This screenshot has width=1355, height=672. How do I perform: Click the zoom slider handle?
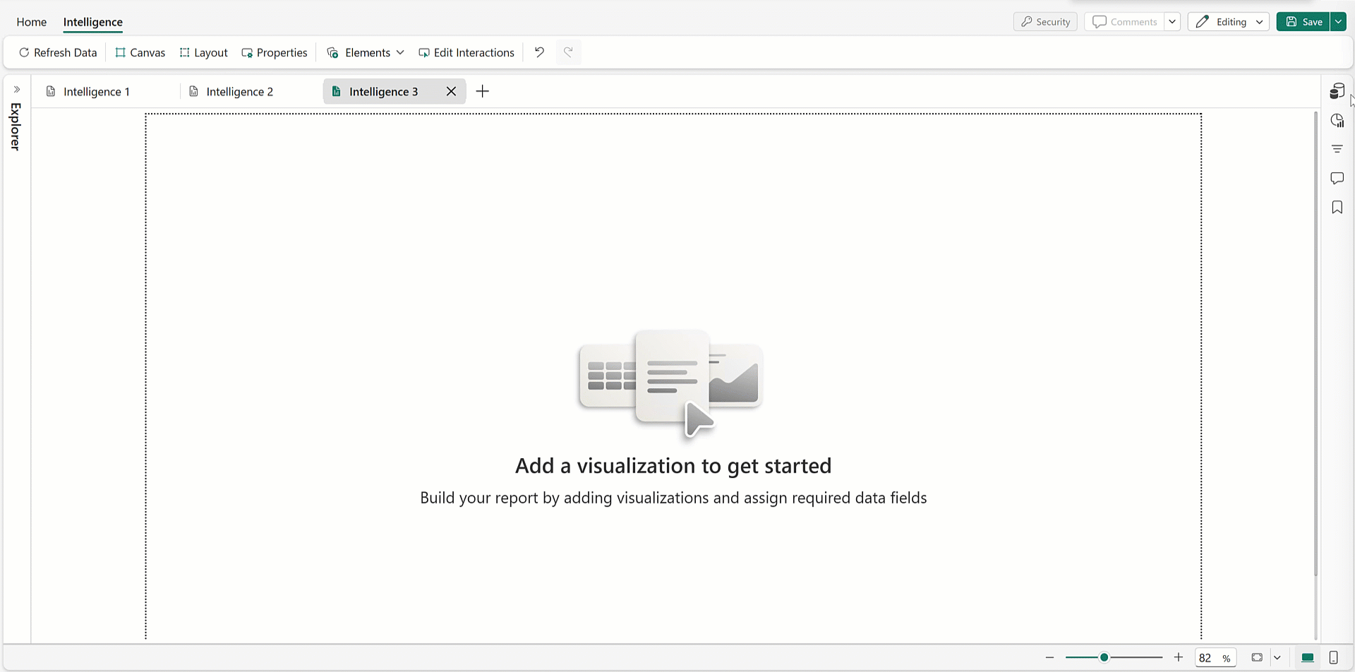[x=1104, y=657]
